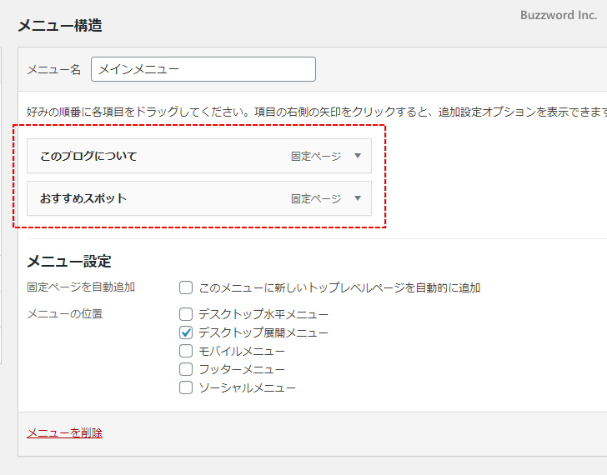Screen dimensions: 607x475
Task: Click the メニュー構造 heading
Action: [60, 25]
